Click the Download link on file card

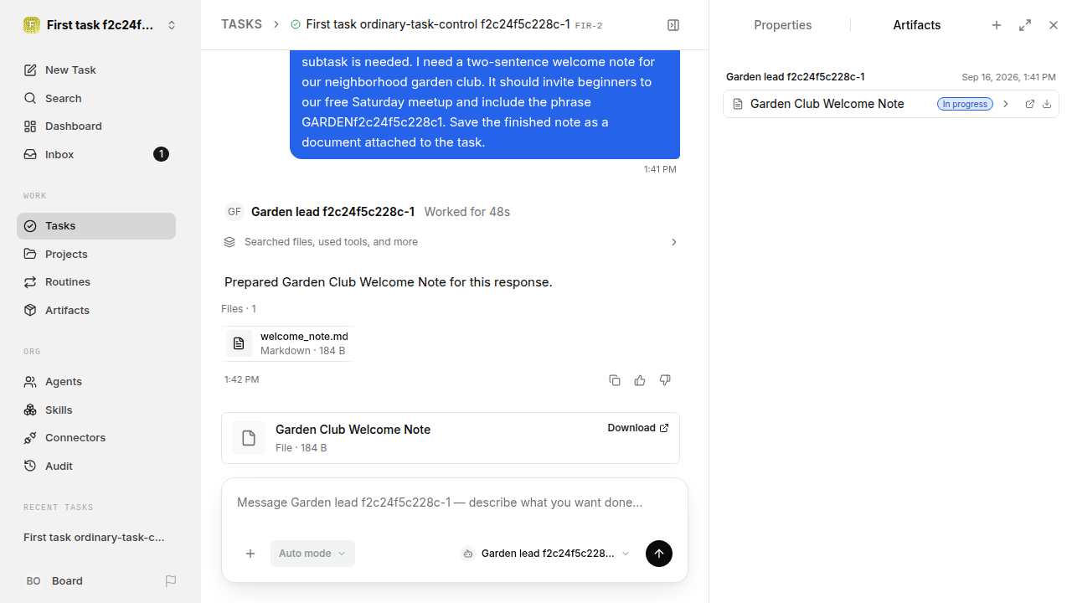tap(638, 428)
